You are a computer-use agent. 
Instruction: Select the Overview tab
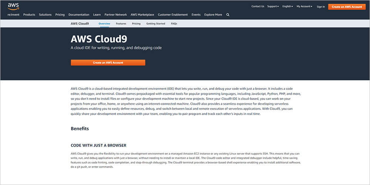[104, 24]
